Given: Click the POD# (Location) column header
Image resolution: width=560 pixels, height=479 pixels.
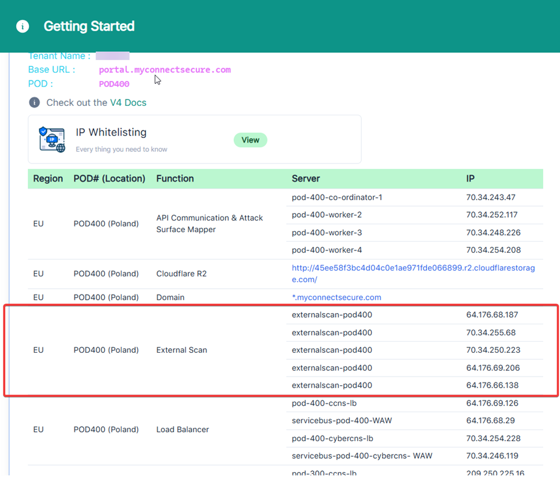Looking at the screenshot, I should (109, 179).
